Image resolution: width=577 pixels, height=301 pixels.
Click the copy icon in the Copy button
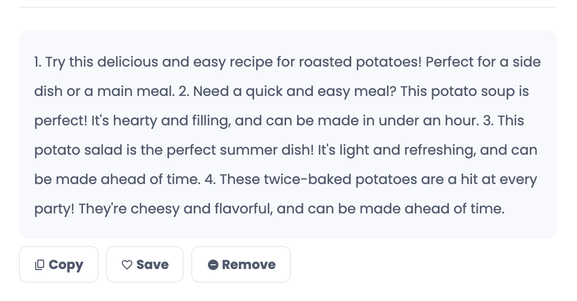click(39, 265)
